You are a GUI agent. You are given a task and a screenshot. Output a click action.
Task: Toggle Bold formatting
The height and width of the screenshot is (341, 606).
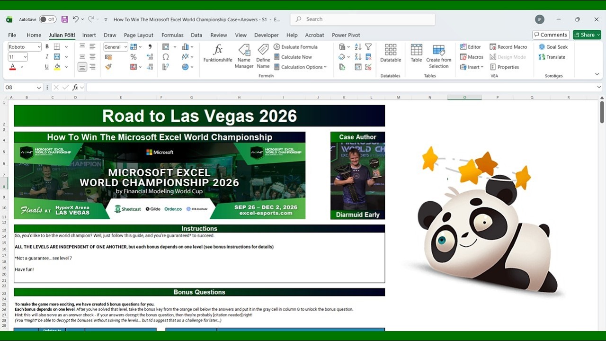pos(47,47)
